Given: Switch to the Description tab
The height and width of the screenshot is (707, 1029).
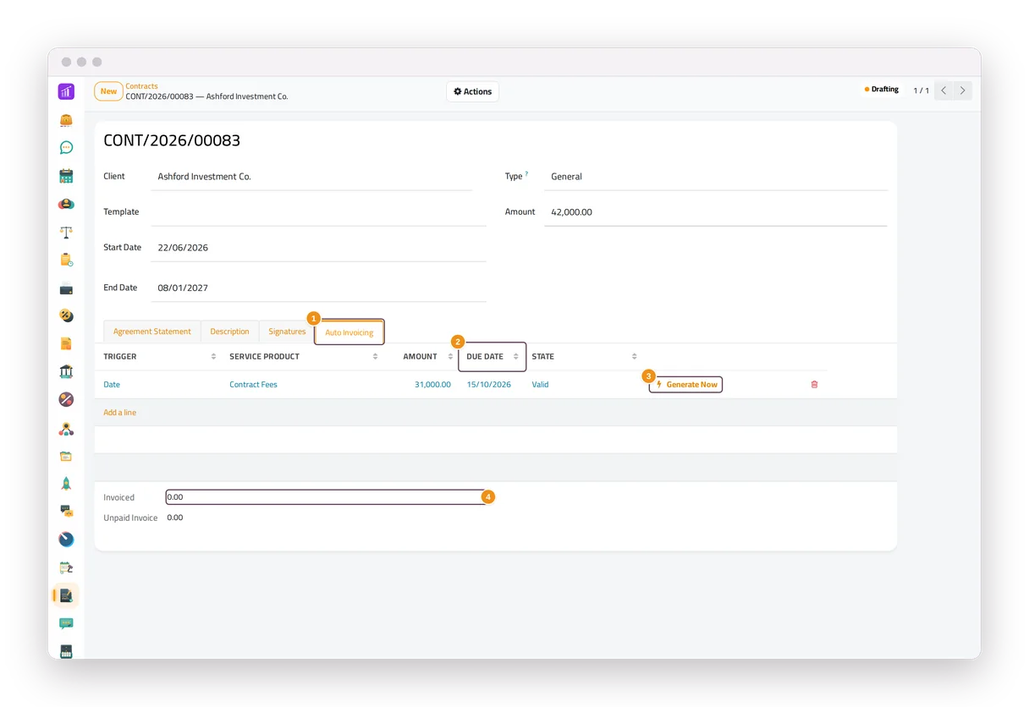Looking at the screenshot, I should 230,332.
